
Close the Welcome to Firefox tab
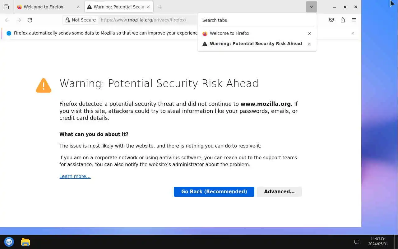[78, 7]
